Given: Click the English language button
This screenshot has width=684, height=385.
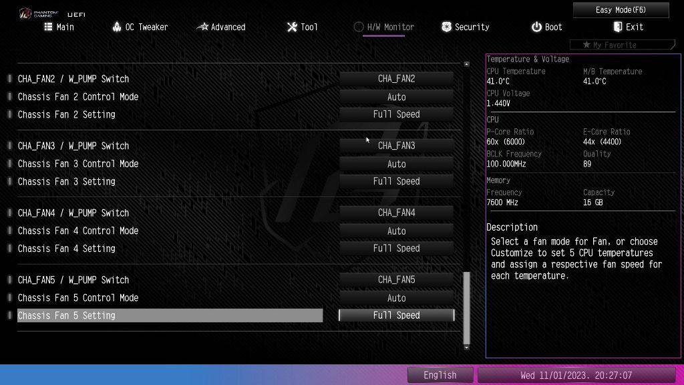Looking at the screenshot, I should (440, 375).
